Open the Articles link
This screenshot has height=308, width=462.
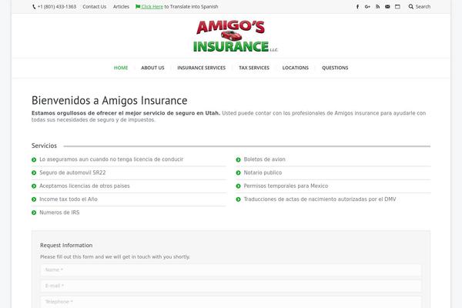click(121, 6)
